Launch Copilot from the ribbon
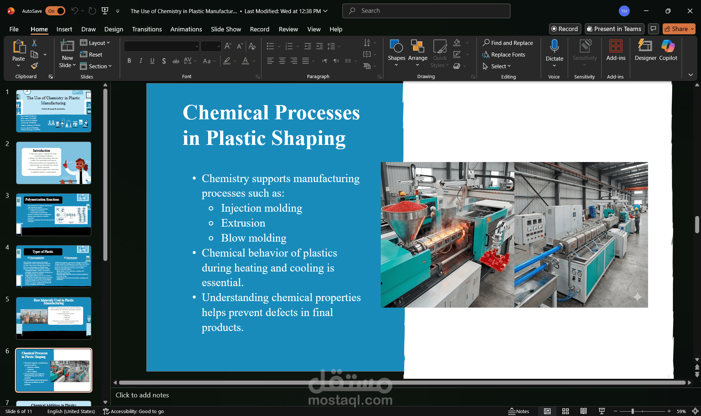701x416 pixels. click(x=668, y=50)
